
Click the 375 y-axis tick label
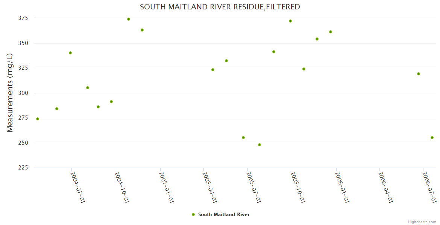(x=23, y=18)
